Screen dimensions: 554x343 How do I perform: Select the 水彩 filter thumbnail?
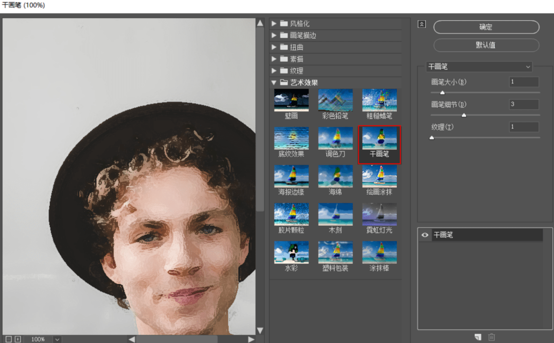291,253
